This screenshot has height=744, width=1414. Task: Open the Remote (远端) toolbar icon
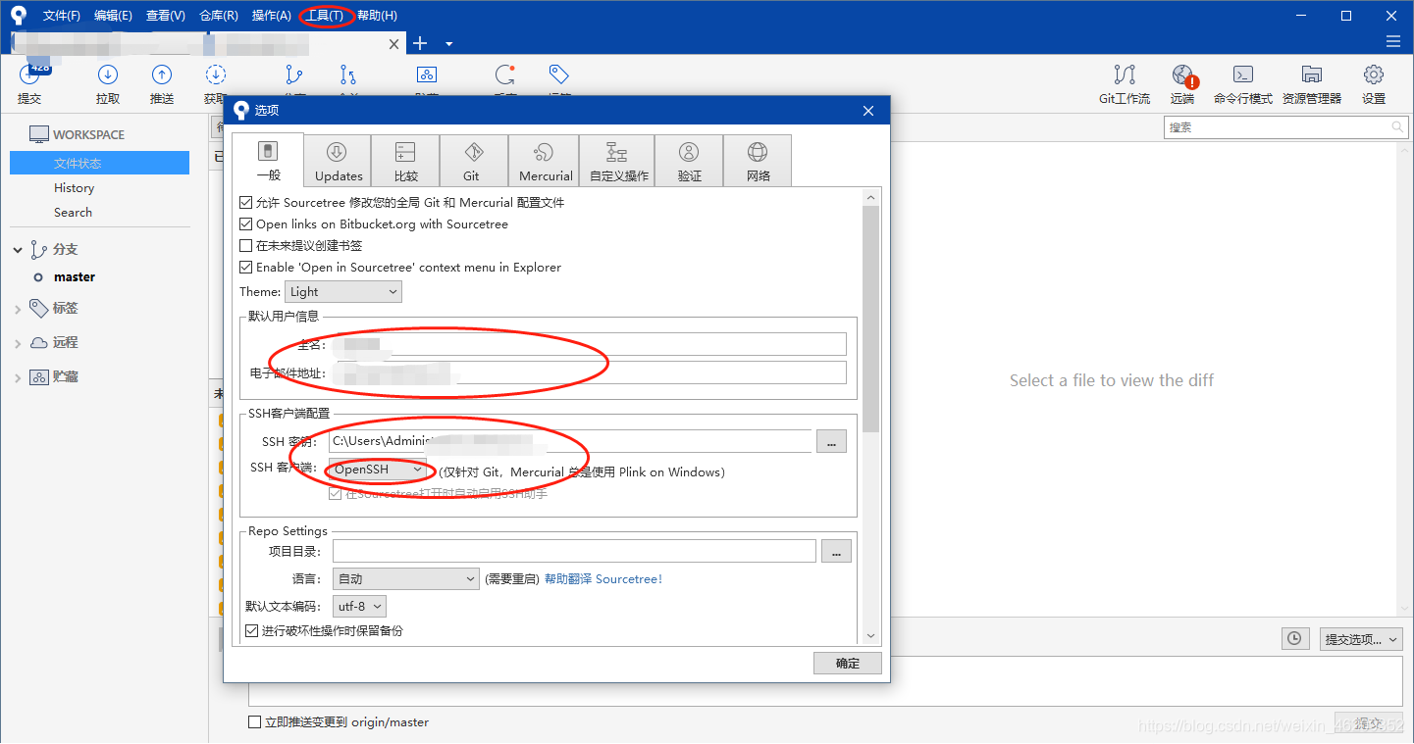1183,84
